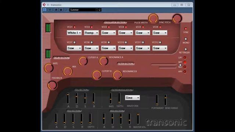Open the VCO9 Saw waveform dropdown
Screen dimensions: 235x132
108,48
